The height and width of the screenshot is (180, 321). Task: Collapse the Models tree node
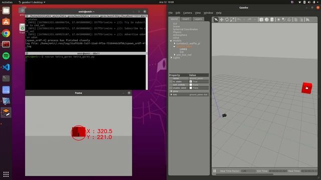coord(171,41)
